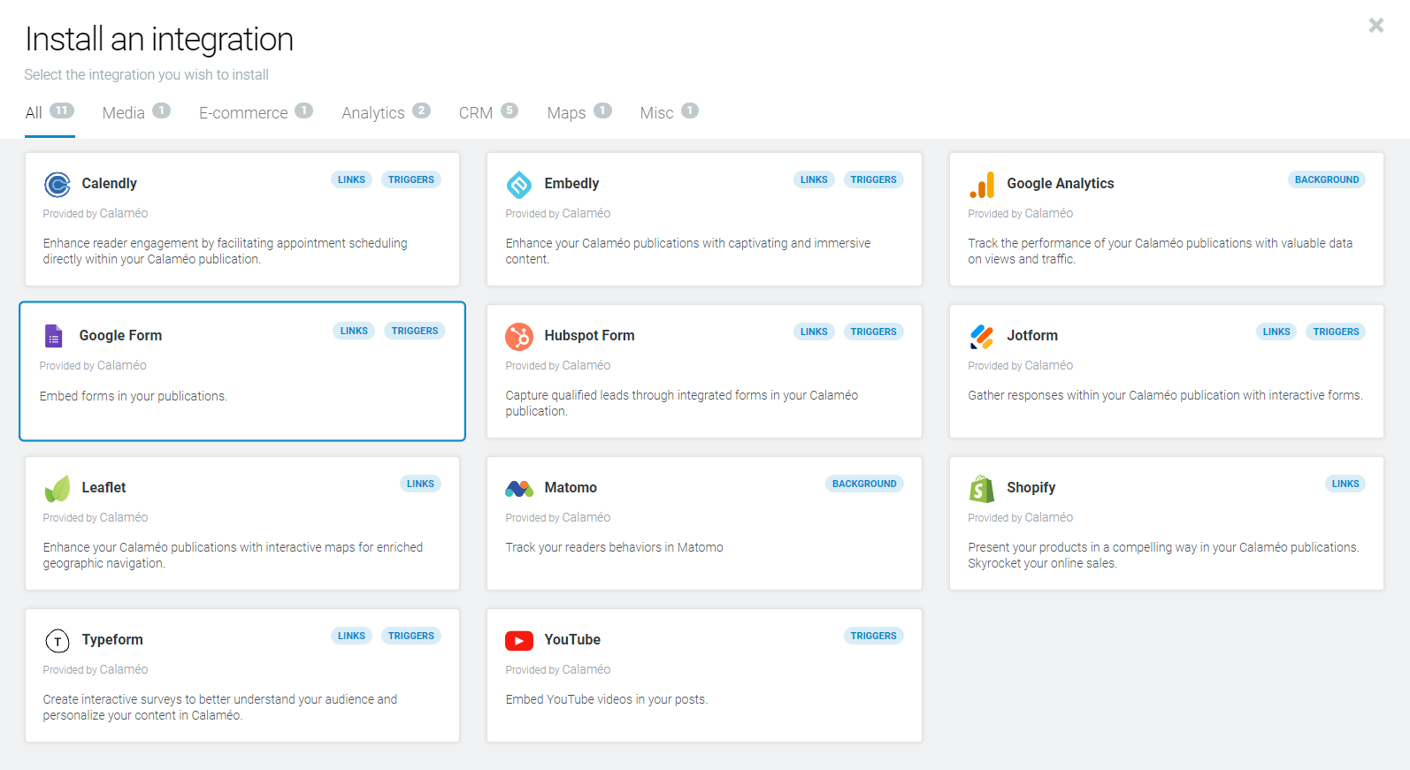Click 'Select the integration you wish to install'
This screenshot has height=770, width=1410.
tap(147, 75)
